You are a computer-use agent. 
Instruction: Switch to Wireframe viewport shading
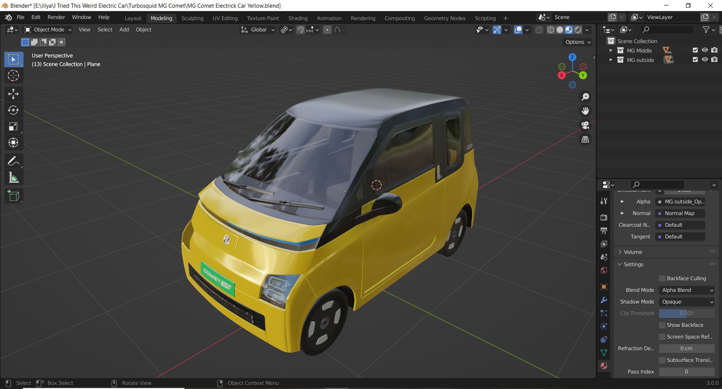[551, 30]
